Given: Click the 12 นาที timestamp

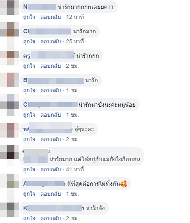Looking at the screenshot, I should [75, 17].
